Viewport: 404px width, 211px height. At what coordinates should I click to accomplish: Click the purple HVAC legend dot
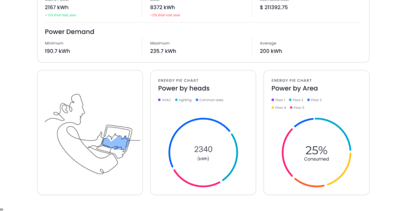click(x=159, y=100)
